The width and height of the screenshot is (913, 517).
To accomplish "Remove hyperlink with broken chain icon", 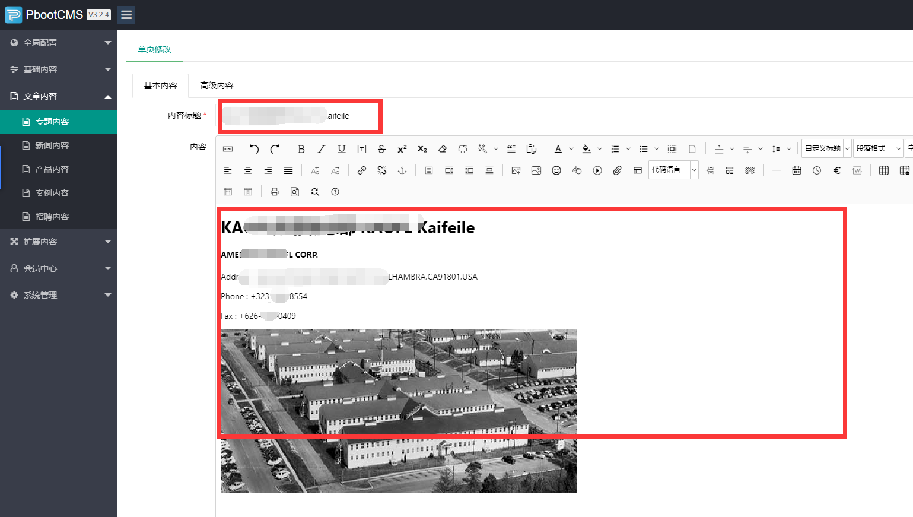I will point(382,170).
